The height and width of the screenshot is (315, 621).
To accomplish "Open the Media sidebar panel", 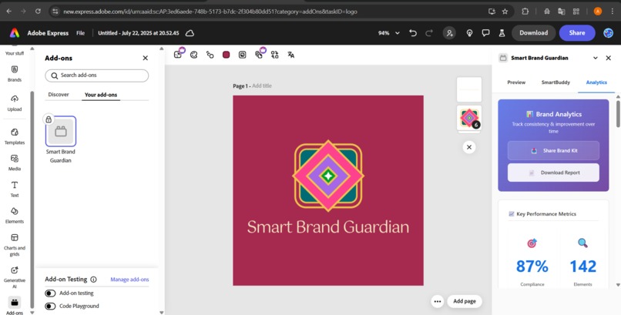I will (15, 163).
